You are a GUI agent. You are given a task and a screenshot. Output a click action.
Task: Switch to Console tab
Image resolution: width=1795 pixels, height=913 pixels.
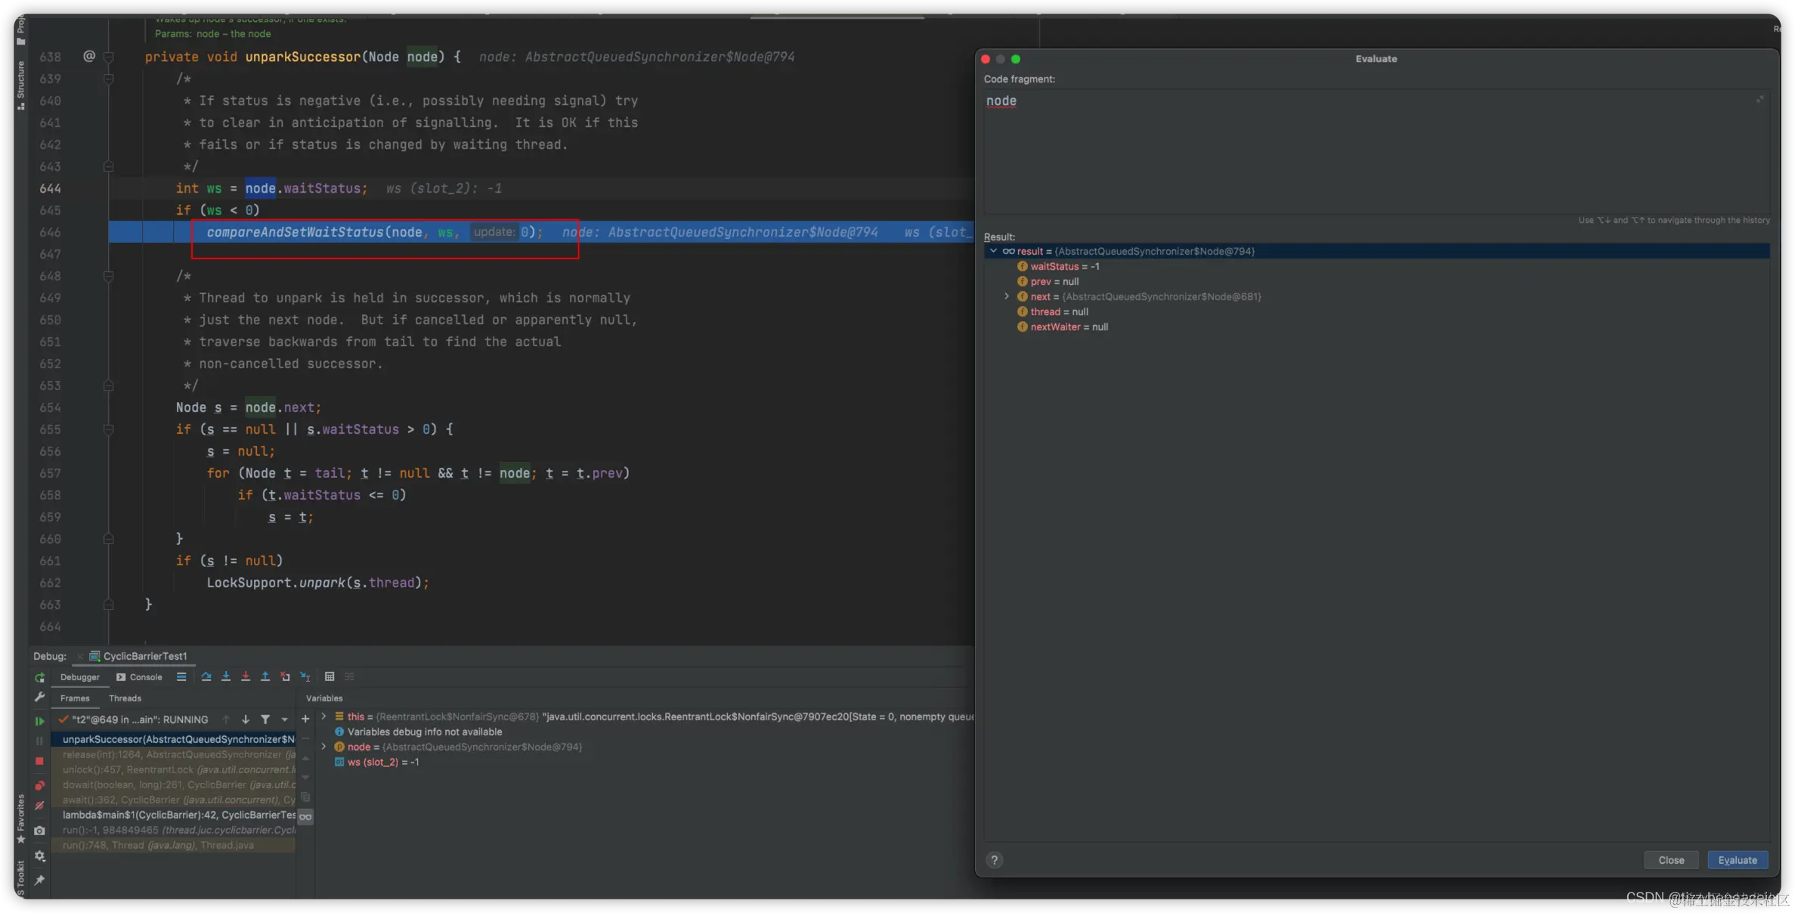[x=139, y=677]
